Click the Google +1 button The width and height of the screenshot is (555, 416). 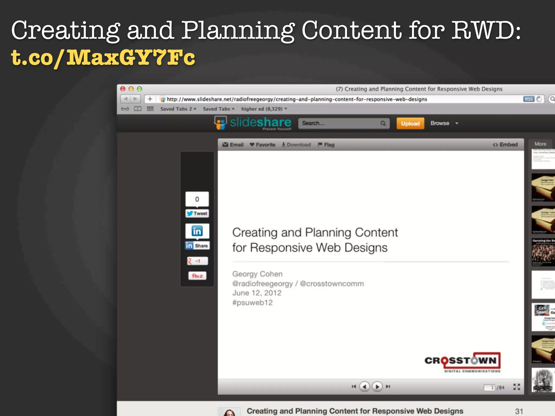pyautogui.click(x=197, y=261)
